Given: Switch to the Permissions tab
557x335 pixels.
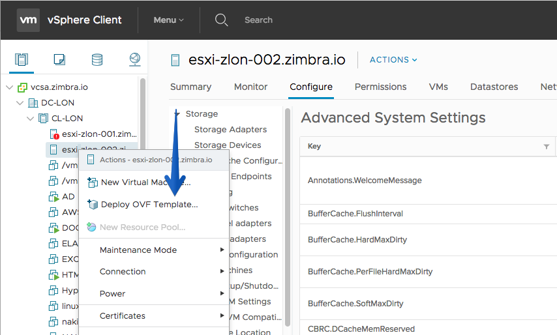Looking at the screenshot, I should click(x=380, y=87).
